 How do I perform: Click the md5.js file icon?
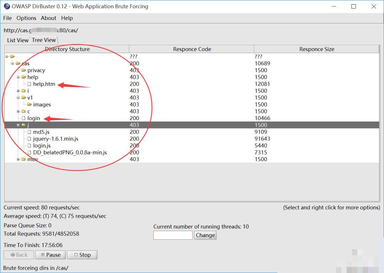tap(30, 132)
